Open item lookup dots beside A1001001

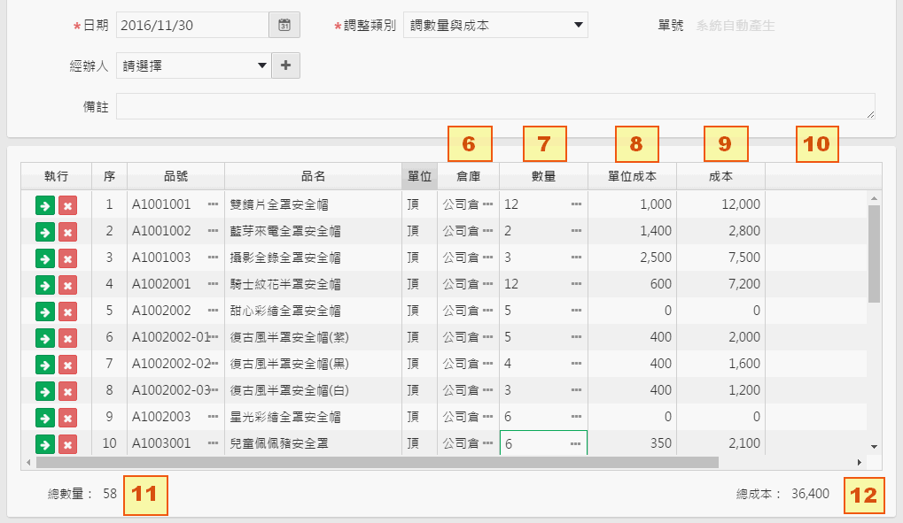click(x=213, y=204)
